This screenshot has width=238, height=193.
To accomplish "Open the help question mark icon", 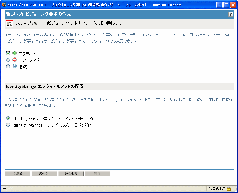I will point(230,14).
